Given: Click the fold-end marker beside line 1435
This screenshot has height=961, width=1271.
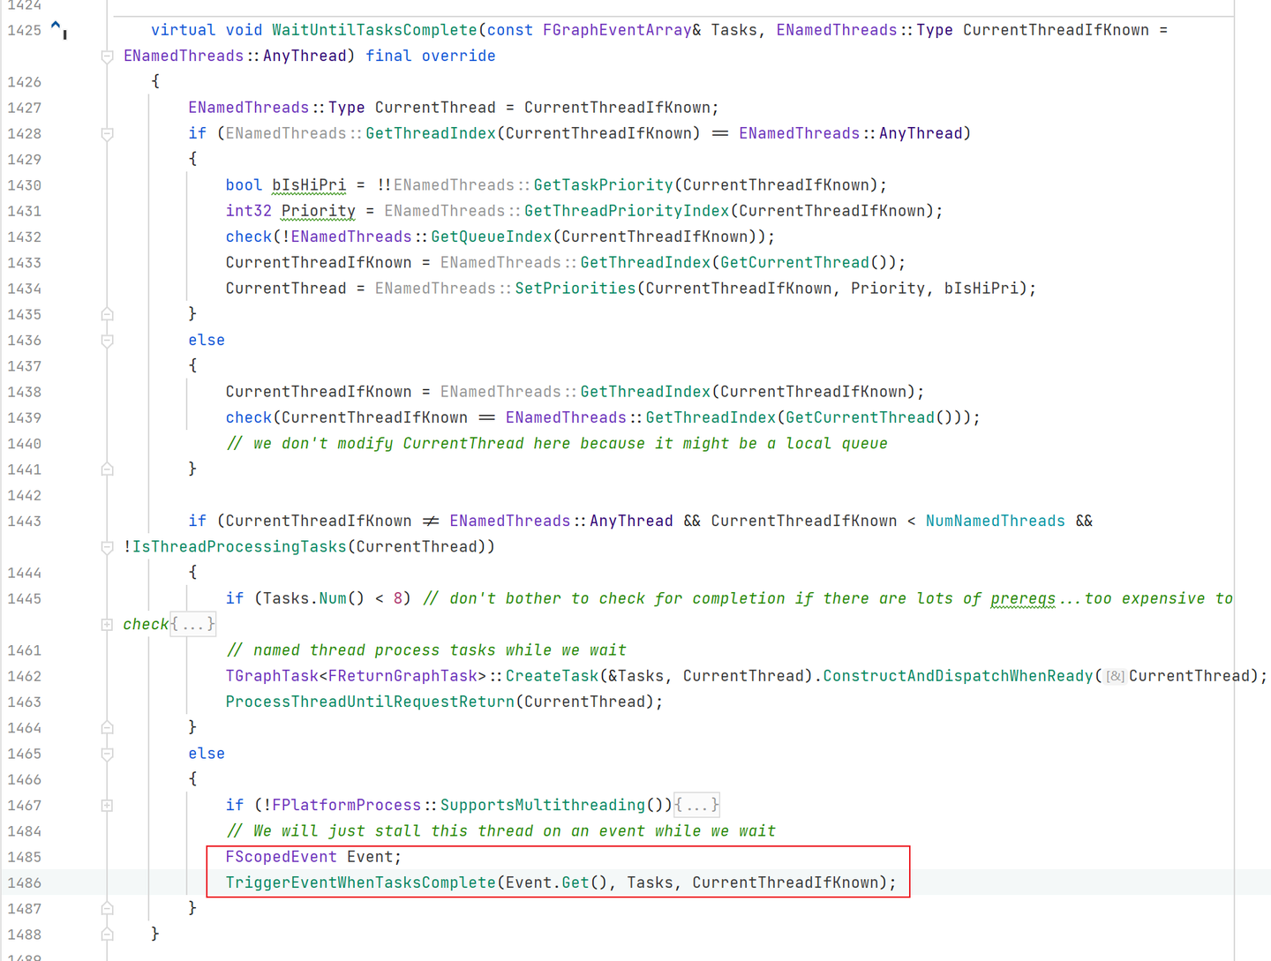Looking at the screenshot, I should [107, 313].
